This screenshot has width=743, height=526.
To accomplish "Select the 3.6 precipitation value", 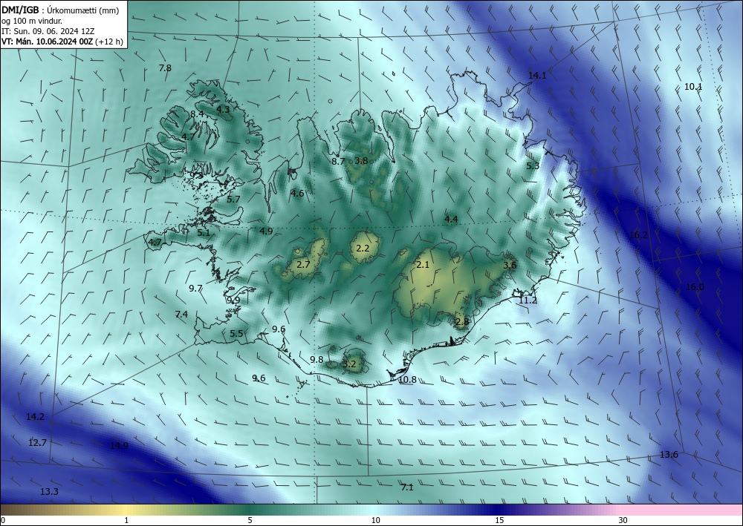I will pos(510,266).
